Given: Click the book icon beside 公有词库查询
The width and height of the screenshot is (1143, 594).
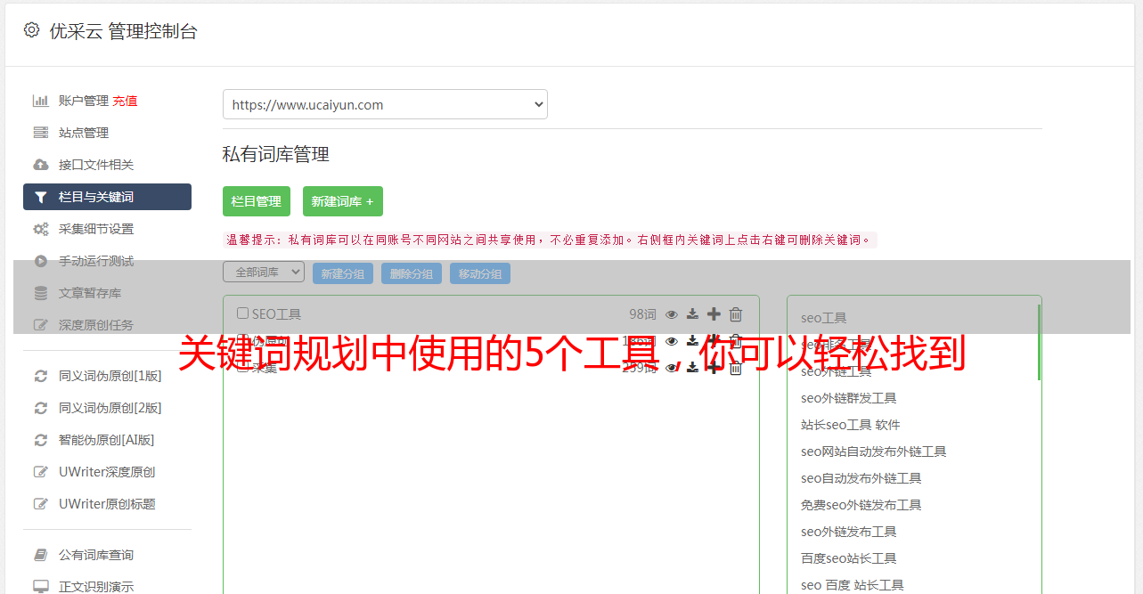Looking at the screenshot, I should pyautogui.click(x=41, y=555).
